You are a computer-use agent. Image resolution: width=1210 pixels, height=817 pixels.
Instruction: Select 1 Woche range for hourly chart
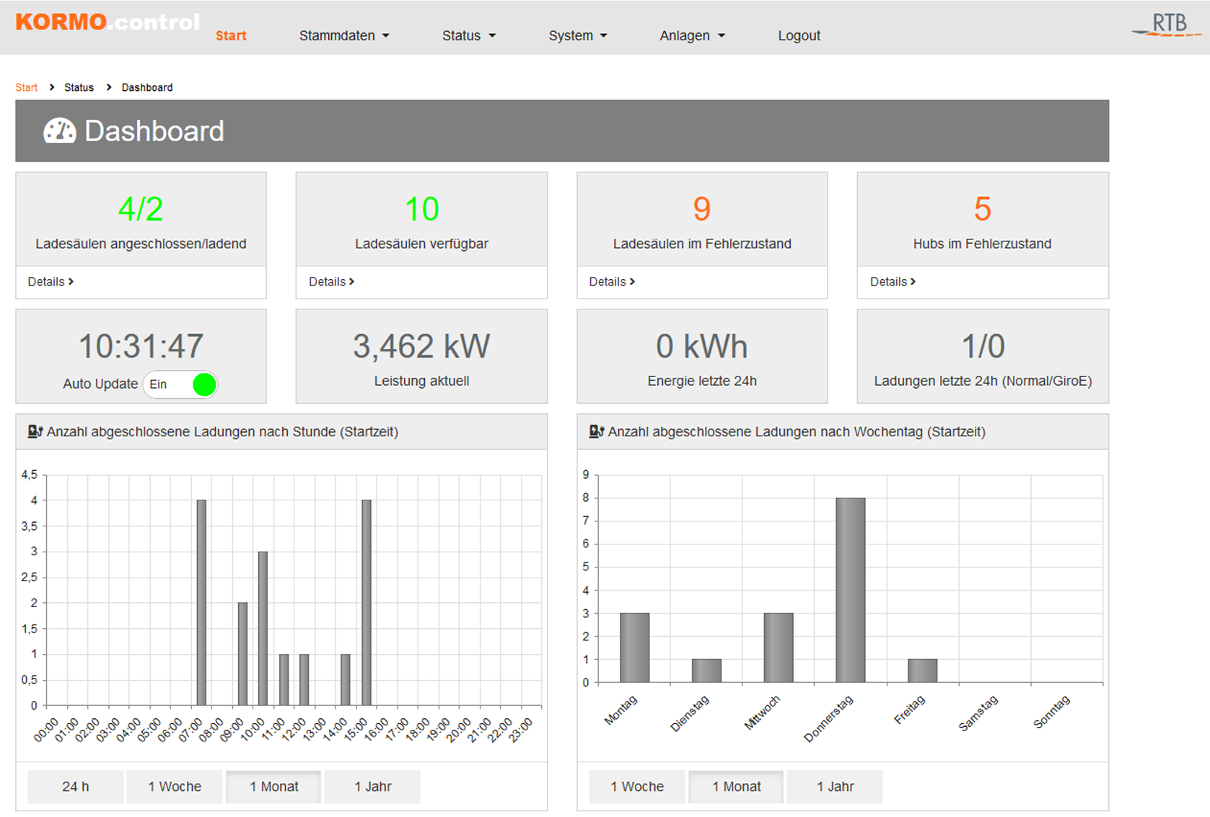click(175, 787)
